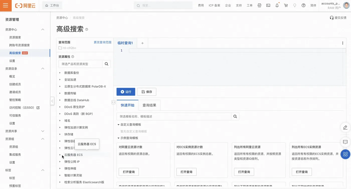The width and height of the screenshot is (351, 189).
Task: Switch language via 简体 in header
Action: pyautogui.click(x=313, y=5)
